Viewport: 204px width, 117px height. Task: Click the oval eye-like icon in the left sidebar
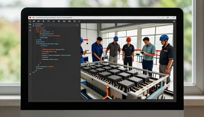pyautogui.click(x=30, y=24)
